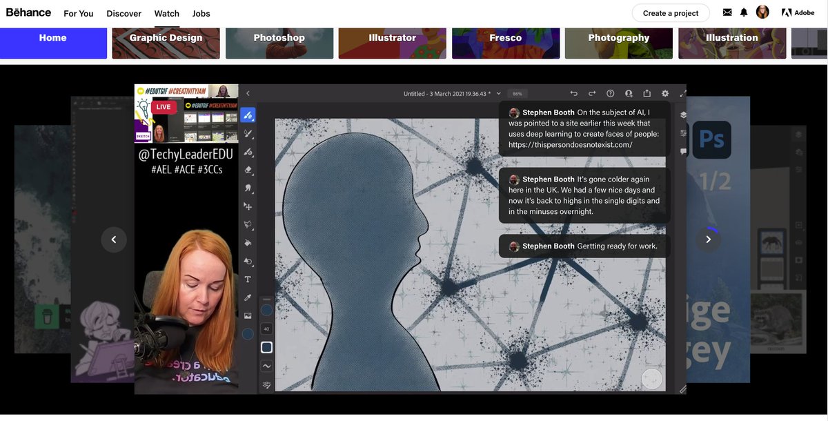Viewport: 828px width, 421px height.
Task: Open the share and export options
Action: coord(646,92)
